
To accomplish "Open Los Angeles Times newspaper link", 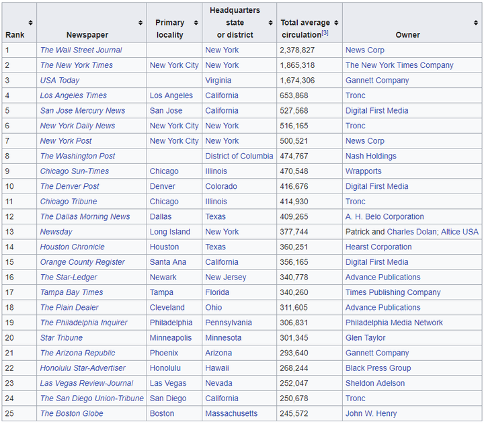I will click(73, 95).
